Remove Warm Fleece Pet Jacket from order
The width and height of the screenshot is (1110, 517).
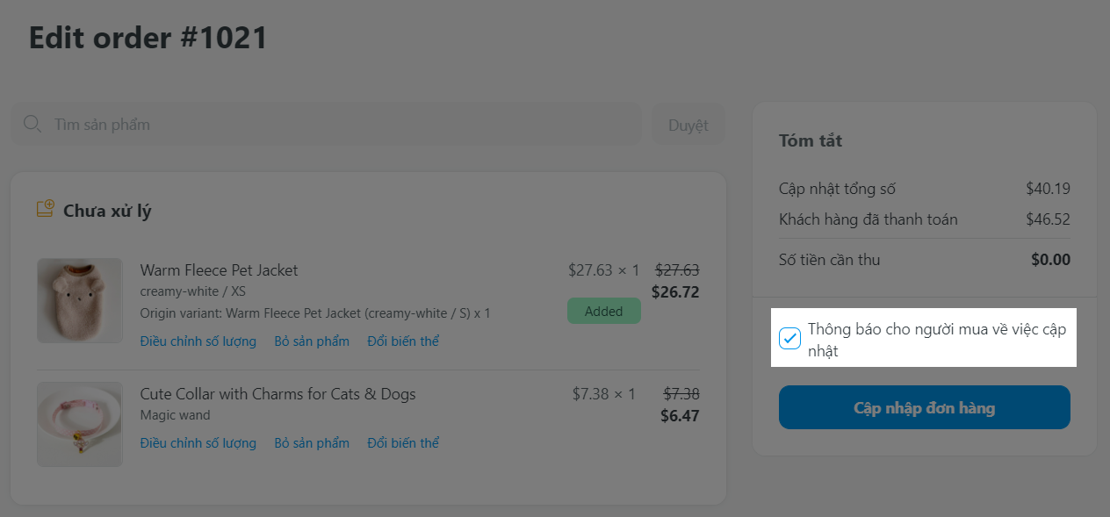click(x=312, y=341)
